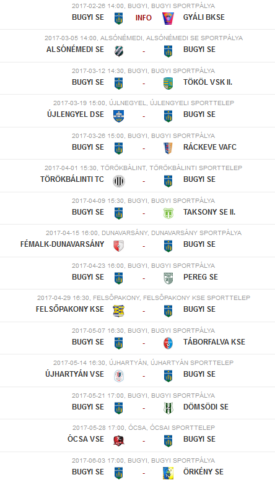Select the Törökbálinti TC team name
The height and width of the screenshot is (480, 275).
tap(72, 179)
